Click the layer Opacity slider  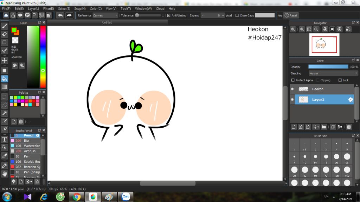click(328, 67)
